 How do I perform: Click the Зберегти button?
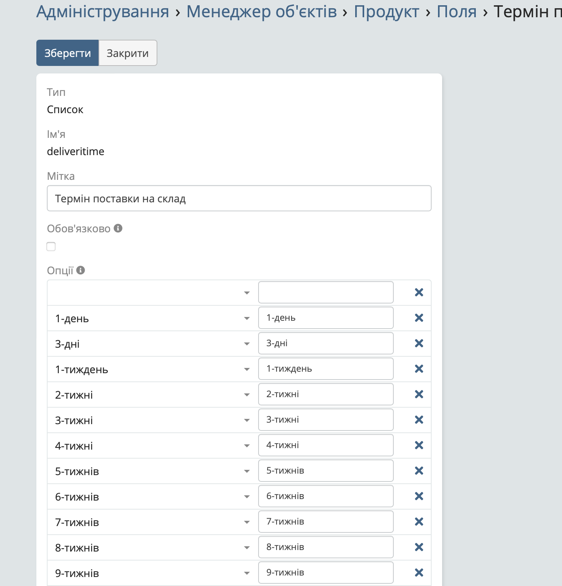[x=67, y=53]
